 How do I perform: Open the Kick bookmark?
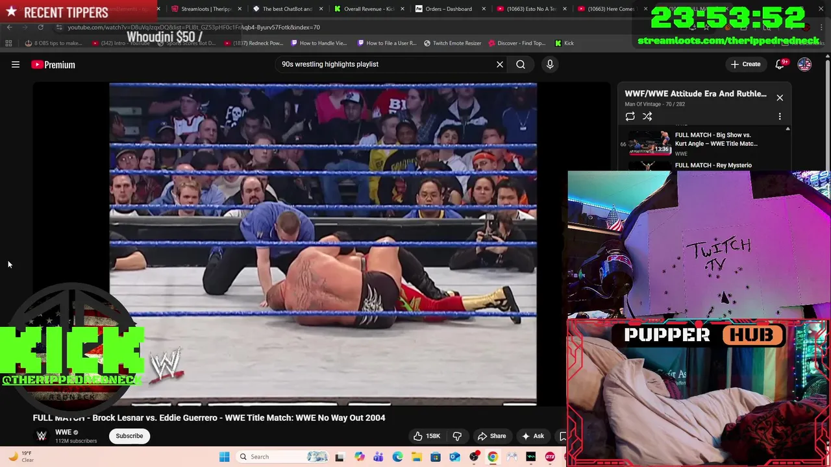tap(564, 43)
